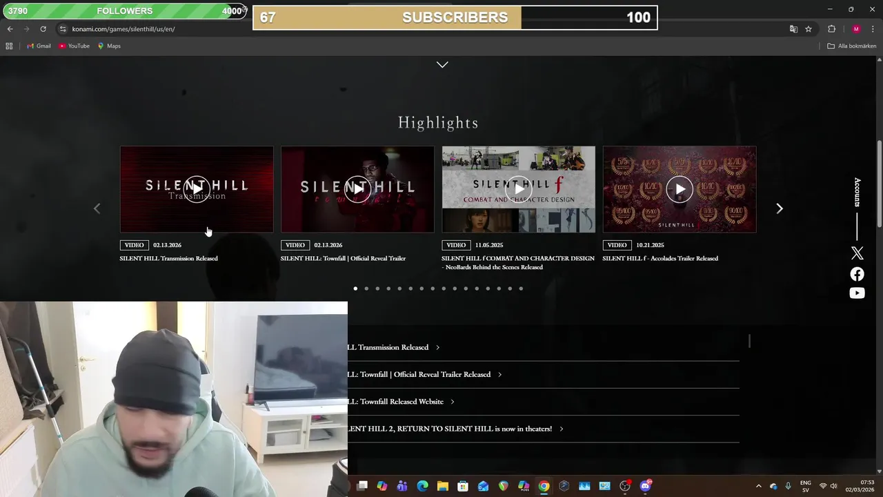
Task: Bookmark this page with the star icon
Action: click(808, 29)
